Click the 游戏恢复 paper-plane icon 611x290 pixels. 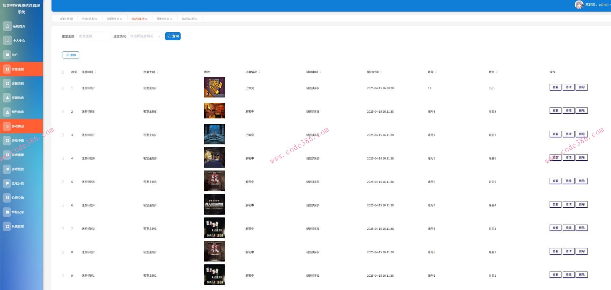point(7,169)
